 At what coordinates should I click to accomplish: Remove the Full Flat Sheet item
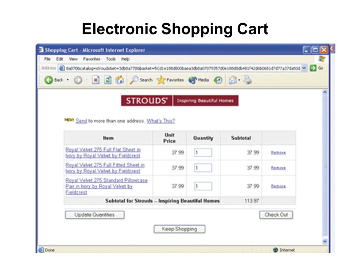pyautogui.click(x=278, y=152)
